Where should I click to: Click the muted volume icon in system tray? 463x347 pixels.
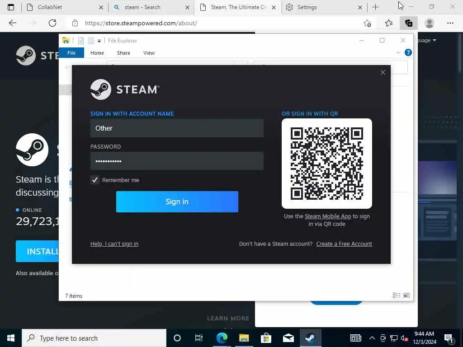(405, 338)
